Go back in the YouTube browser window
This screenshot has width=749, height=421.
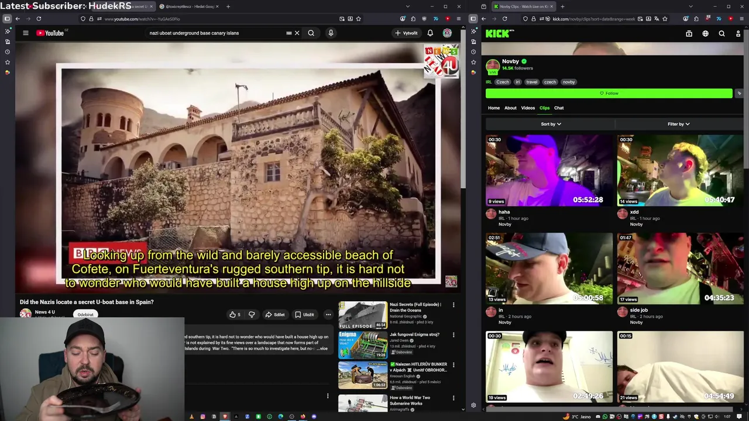pyautogui.click(x=18, y=19)
